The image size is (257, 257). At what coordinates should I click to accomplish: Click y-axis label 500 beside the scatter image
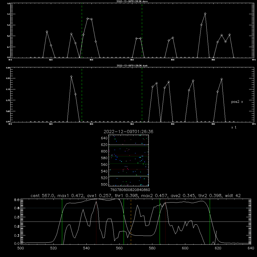tap(104, 185)
